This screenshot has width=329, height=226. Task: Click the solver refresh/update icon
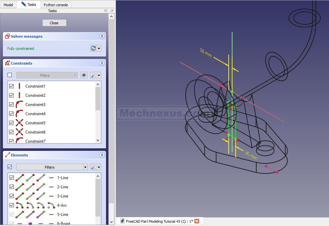[x=93, y=48]
